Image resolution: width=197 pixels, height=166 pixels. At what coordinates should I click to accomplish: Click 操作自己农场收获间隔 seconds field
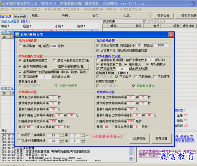pyautogui.click(x=53, y=97)
